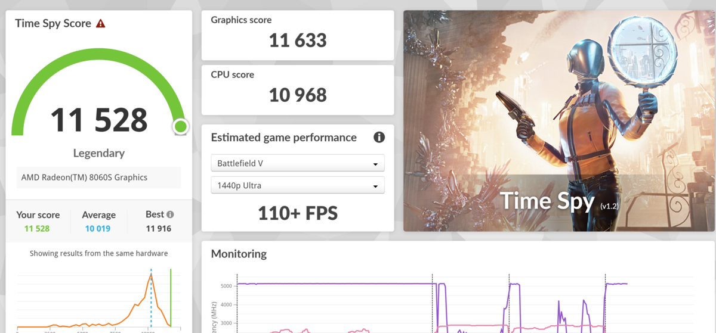Click the purple frequency line in Monitoring
The image size is (716, 333).
pos(334,284)
